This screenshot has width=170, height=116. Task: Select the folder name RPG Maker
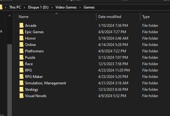pyautogui.click(x=34, y=77)
